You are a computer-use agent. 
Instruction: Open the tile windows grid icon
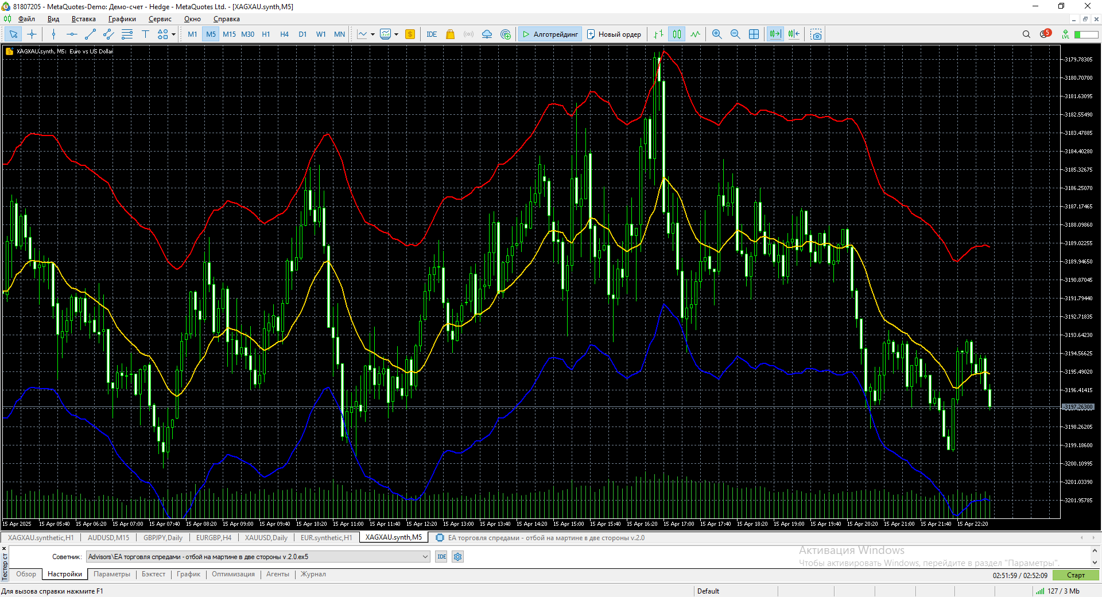754,34
